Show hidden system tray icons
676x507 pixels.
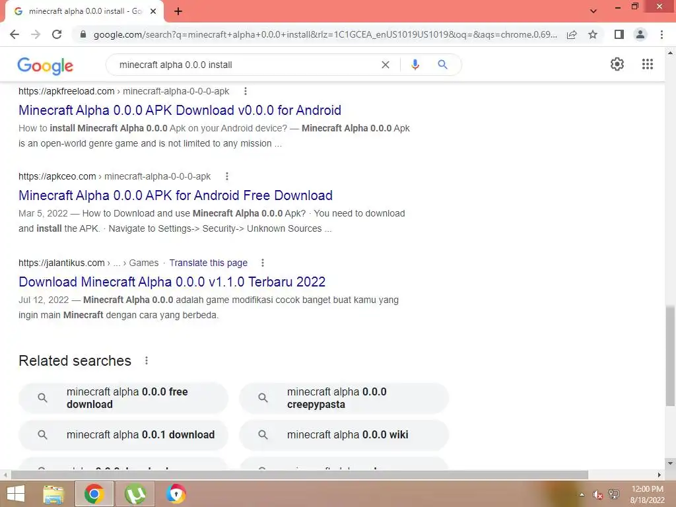coord(582,494)
